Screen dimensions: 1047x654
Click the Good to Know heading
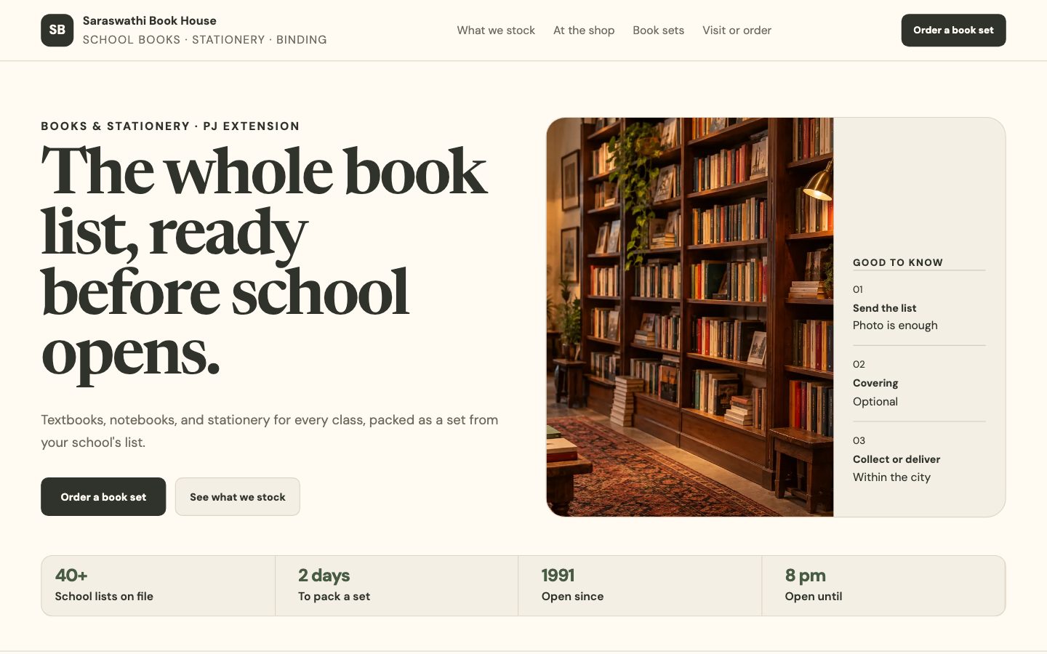(x=897, y=262)
